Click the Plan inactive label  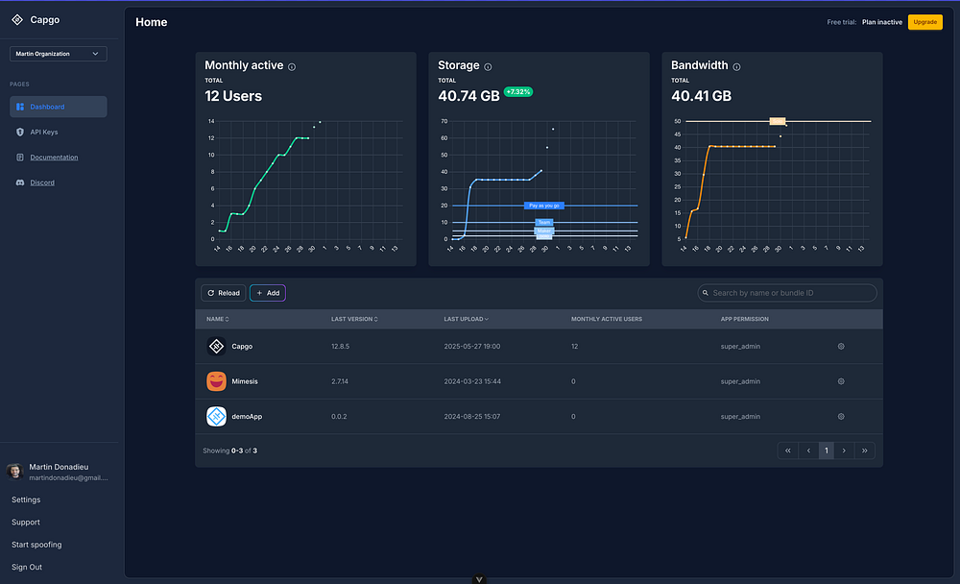coord(881,22)
